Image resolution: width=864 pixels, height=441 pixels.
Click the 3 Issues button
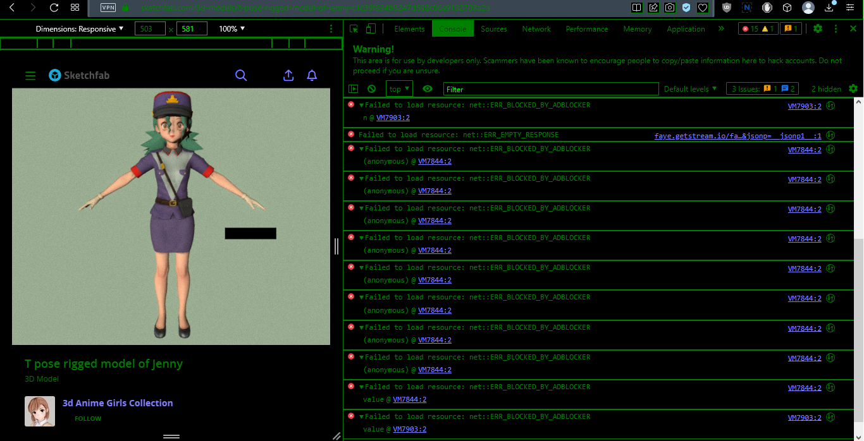point(762,89)
